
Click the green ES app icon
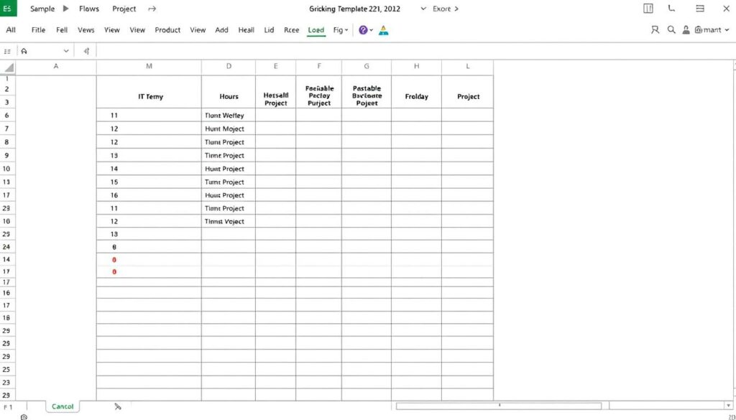8,9
